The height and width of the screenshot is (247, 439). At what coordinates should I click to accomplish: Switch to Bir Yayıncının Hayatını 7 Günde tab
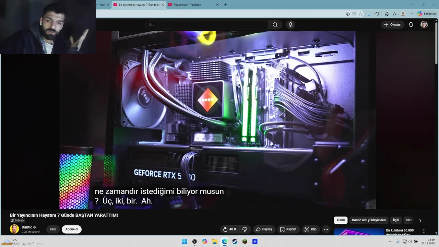[x=139, y=5]
